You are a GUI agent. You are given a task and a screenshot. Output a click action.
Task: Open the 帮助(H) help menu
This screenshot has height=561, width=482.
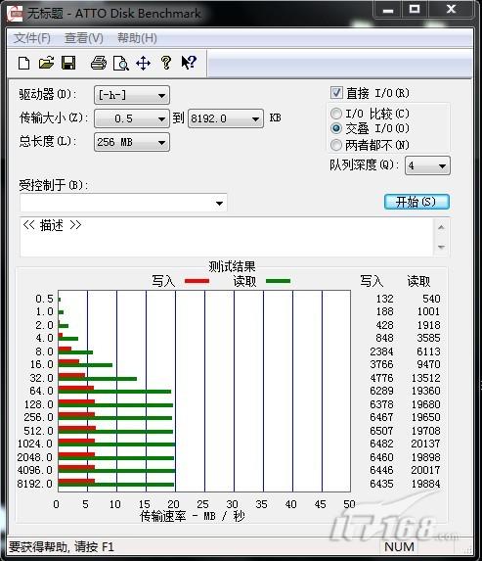pos(137,38)
